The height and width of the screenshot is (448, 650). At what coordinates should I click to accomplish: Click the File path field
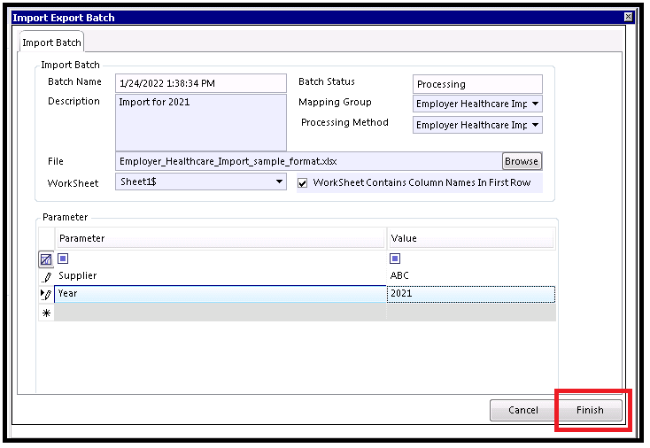pos(309,161)
